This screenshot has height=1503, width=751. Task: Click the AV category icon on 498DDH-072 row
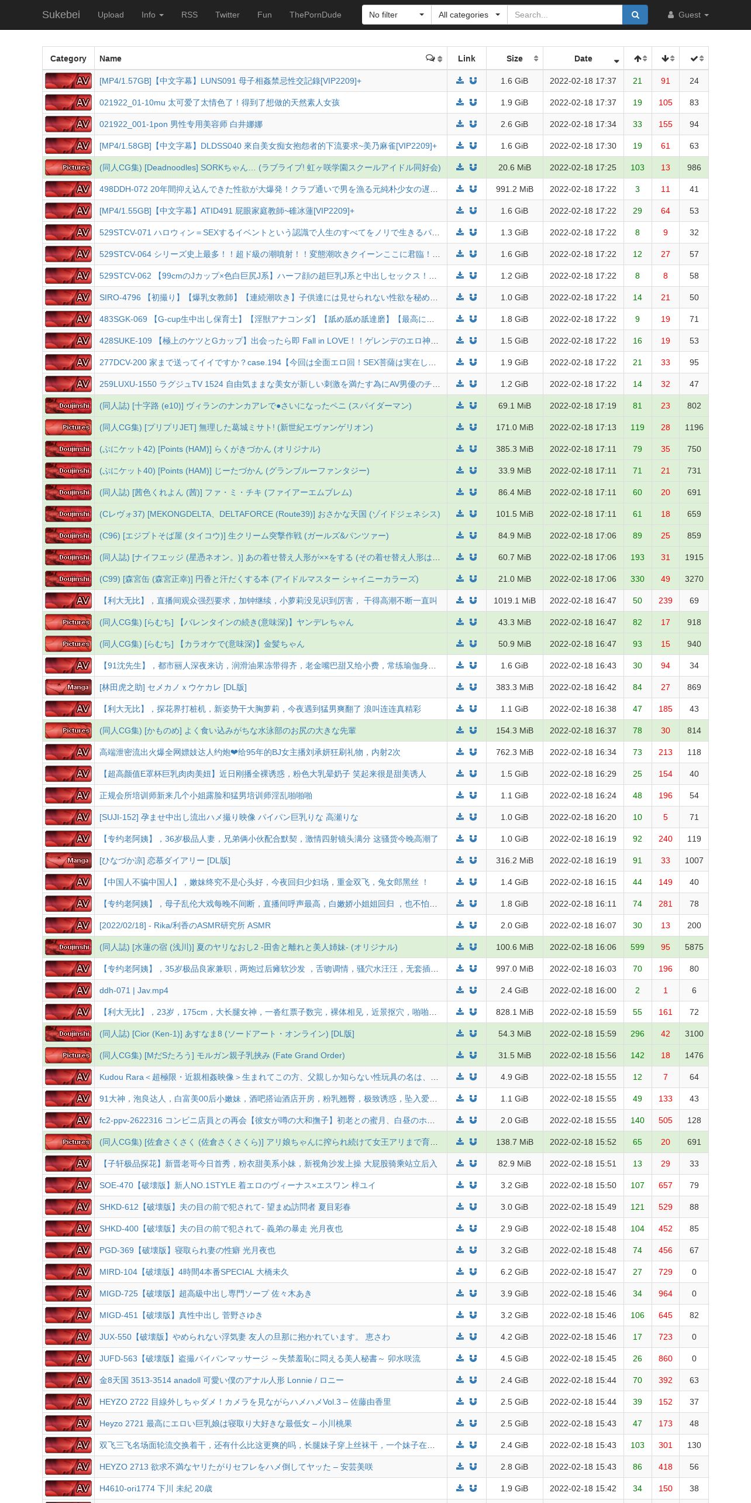point(68,189)
